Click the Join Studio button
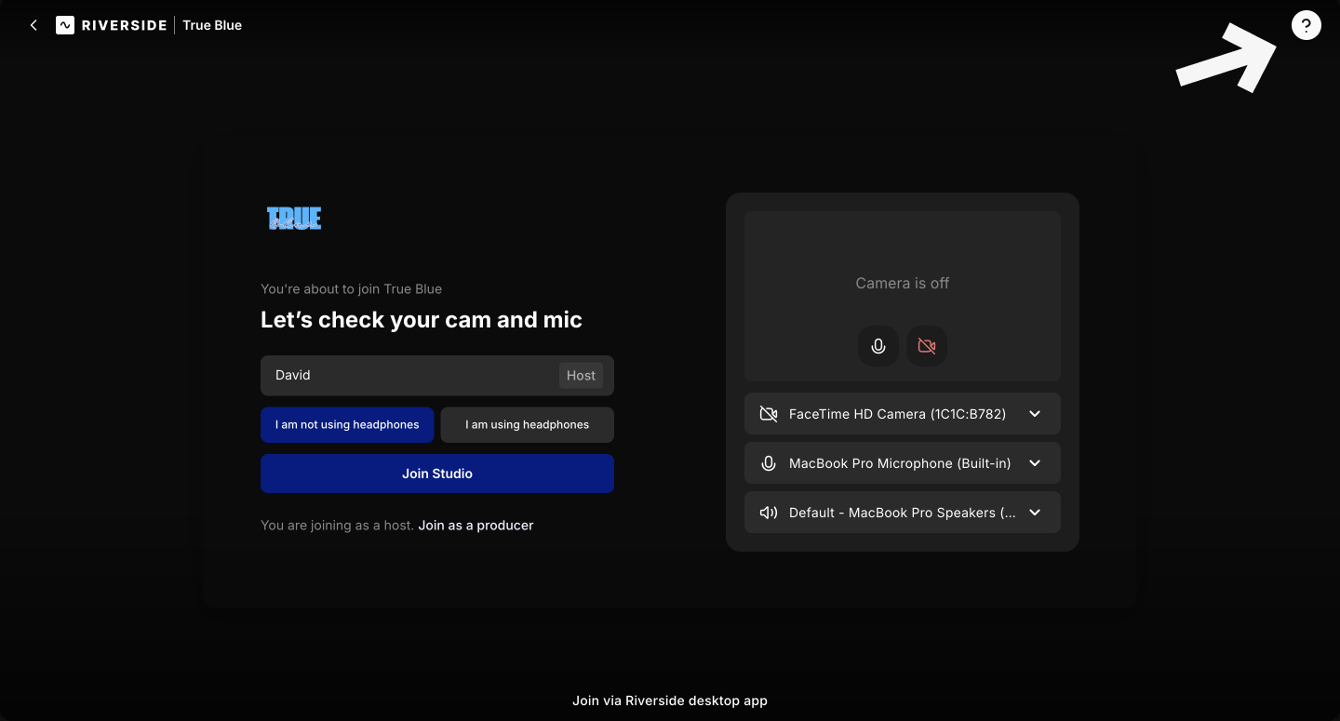The image size is (1340, 721). point(437,474)
